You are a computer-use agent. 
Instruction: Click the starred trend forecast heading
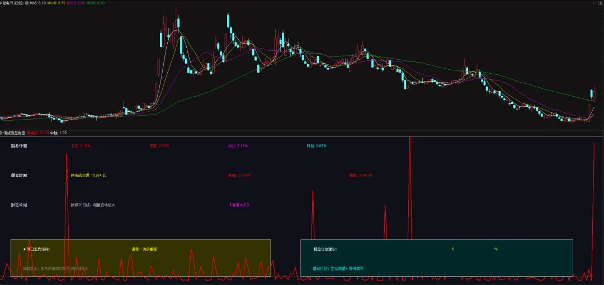pyautogui.click(x=36, y=249)
